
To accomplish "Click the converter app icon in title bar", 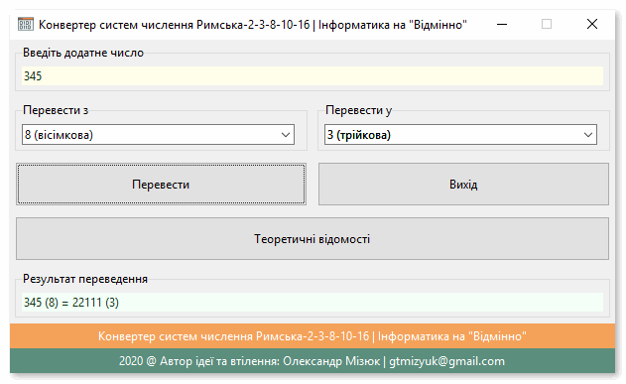I will point(26,25).
